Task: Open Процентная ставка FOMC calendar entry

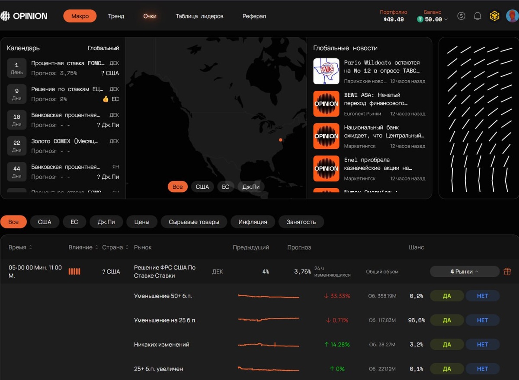Action: coord(63,68)
